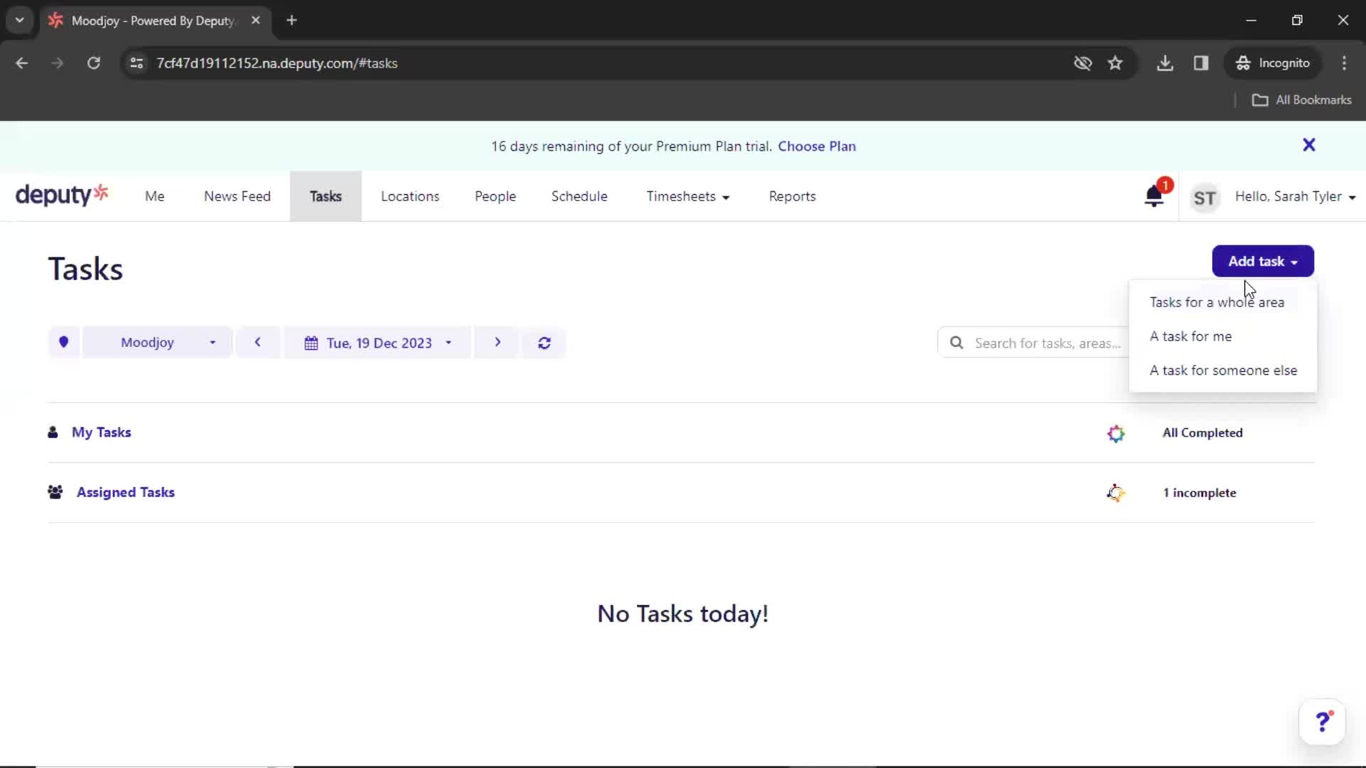Click the Tasks navigation tab
This screenshot has width=1366, height=768.
pyautogui.click(x=324, y=196)
